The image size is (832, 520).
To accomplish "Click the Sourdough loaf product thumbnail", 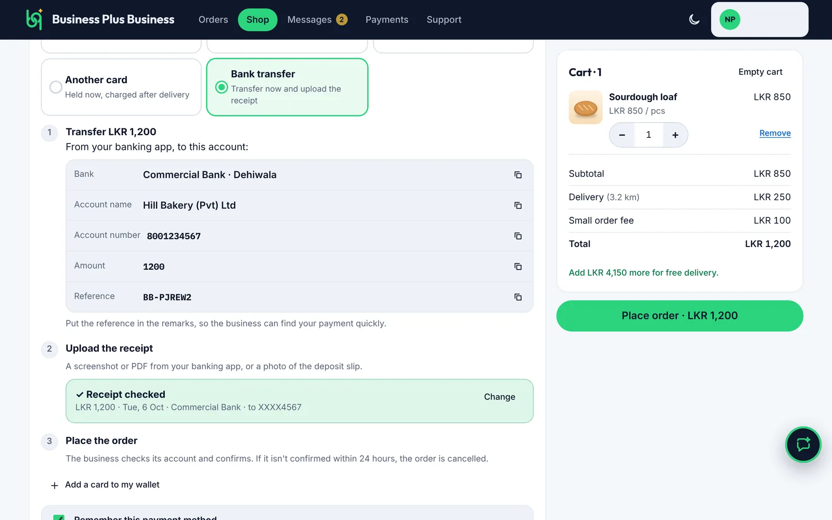I will tap(586, 108).
